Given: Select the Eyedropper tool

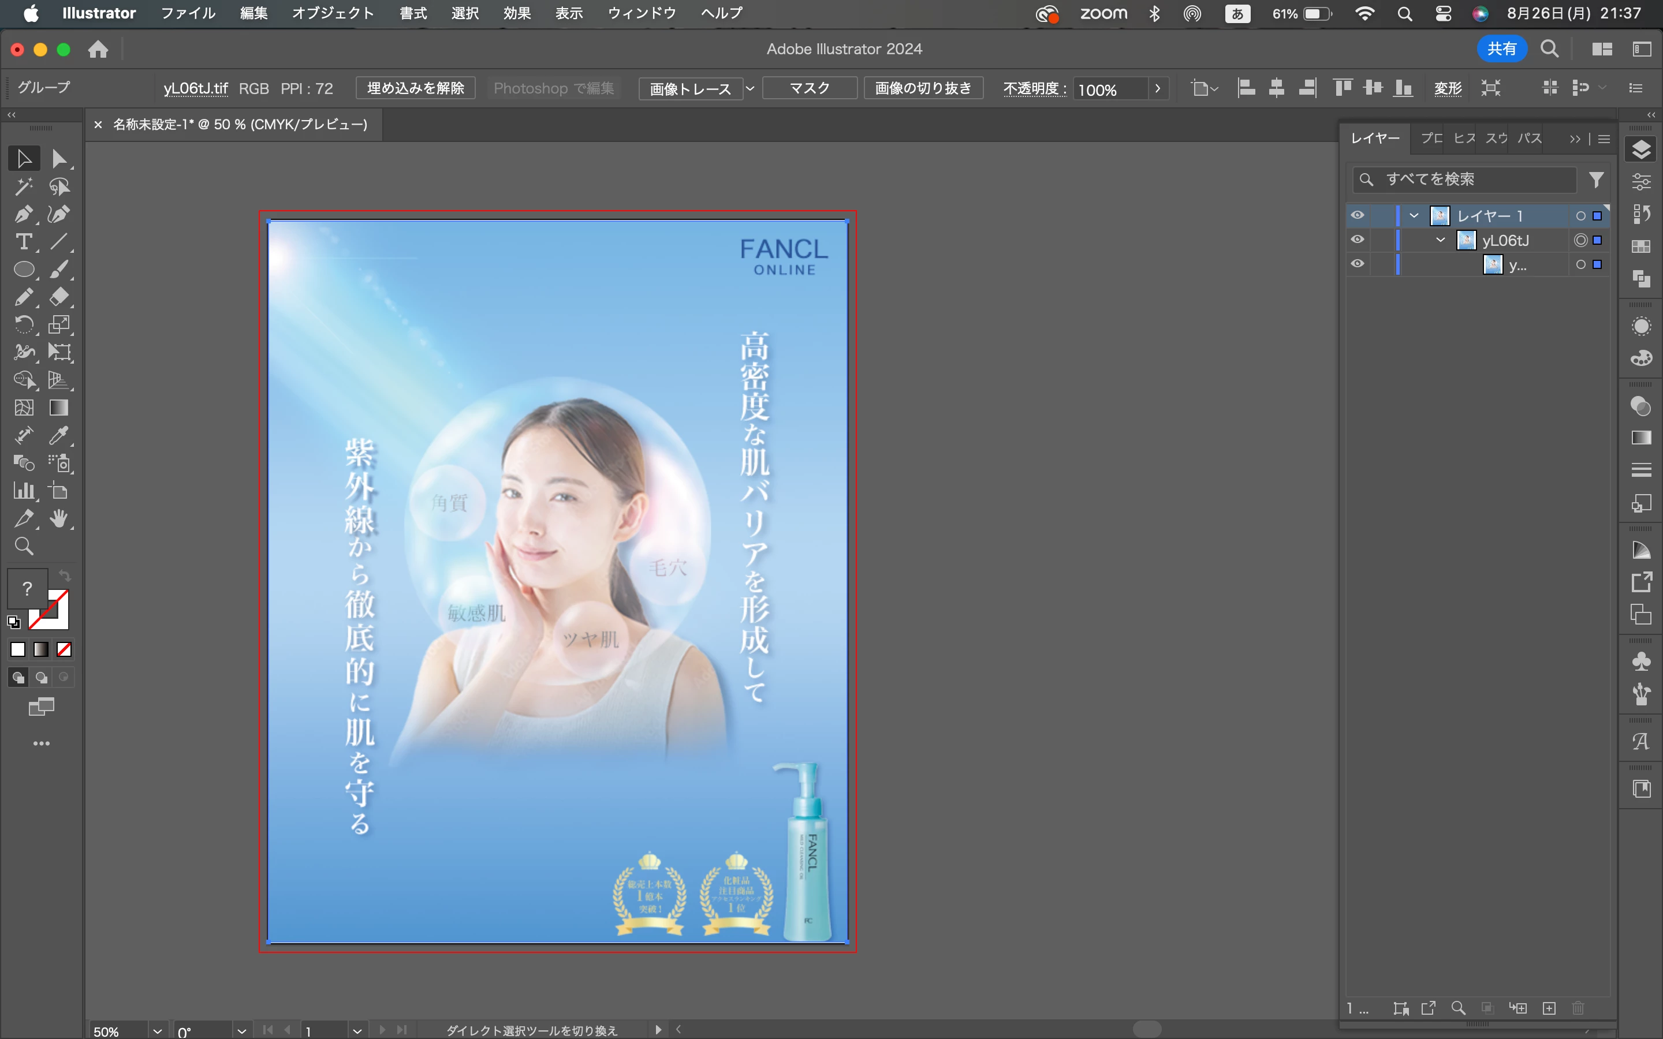Looking at the screenshot, I should tap(59, 436).
